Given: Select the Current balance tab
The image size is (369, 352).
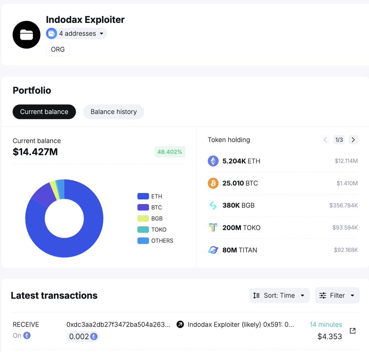Looking at the screenshot, I should (x=44, y=112).
